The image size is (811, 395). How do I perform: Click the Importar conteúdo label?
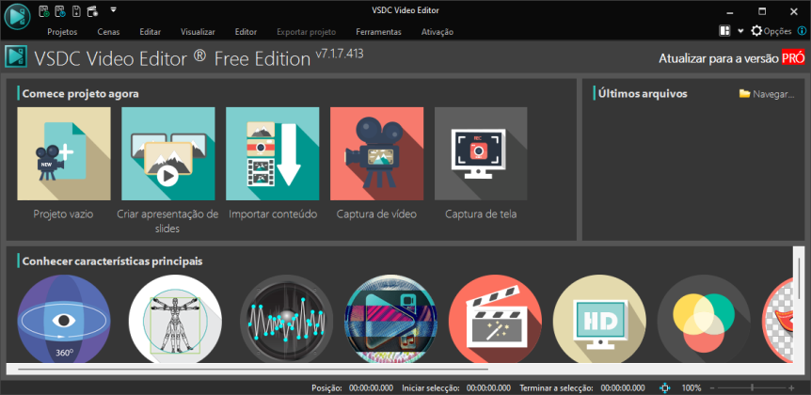tap(273, 214)
